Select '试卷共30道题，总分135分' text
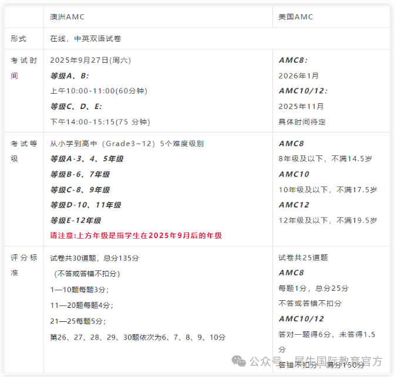Viewport: 395px width, 377px height. click(94, 258)
